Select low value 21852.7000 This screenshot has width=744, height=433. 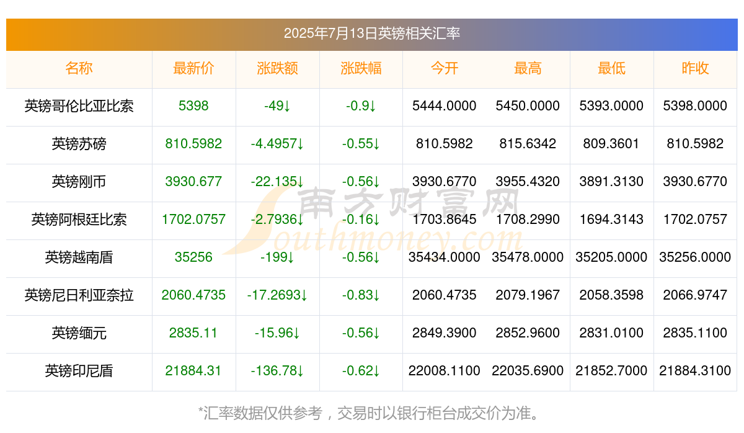pyautogui.click(x=611, y=371)
